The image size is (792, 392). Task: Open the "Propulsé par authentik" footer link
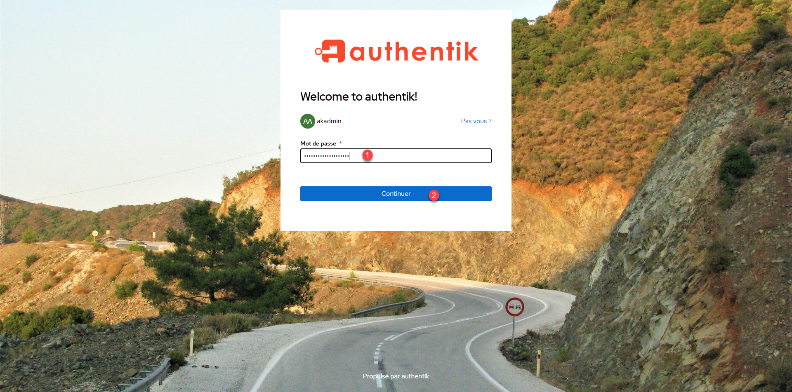[396, 376]
